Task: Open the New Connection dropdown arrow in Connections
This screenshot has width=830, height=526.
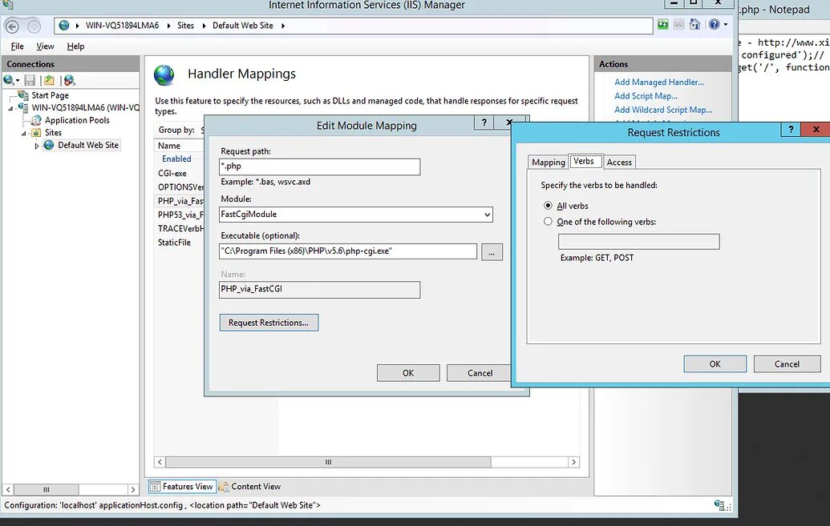Action: point(18,81)
